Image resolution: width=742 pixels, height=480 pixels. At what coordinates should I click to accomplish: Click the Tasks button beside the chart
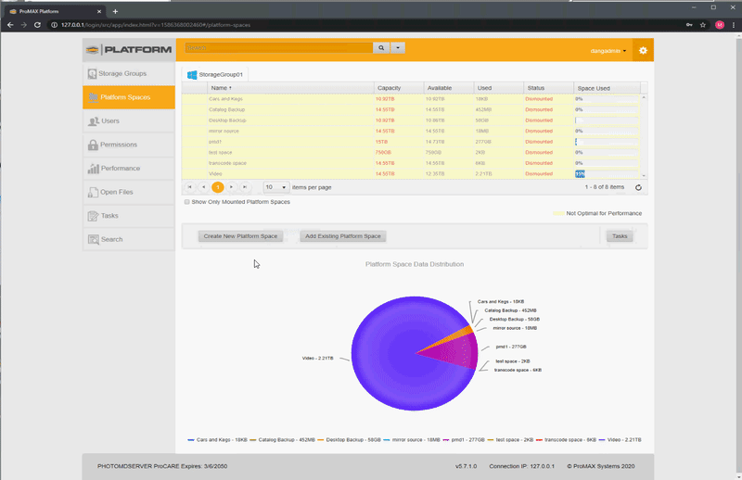click(x=620, y=236)
